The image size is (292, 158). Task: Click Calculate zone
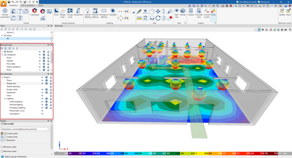[x=199, y=13]
